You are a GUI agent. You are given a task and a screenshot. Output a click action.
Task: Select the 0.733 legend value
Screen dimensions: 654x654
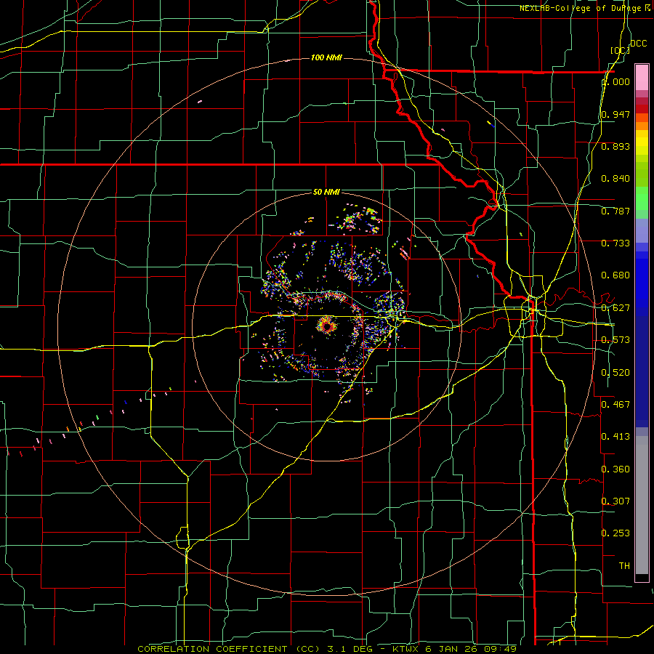[x=615, y=243]
